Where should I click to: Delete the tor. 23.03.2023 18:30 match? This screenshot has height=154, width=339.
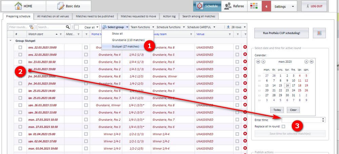(x=245, y=61)
